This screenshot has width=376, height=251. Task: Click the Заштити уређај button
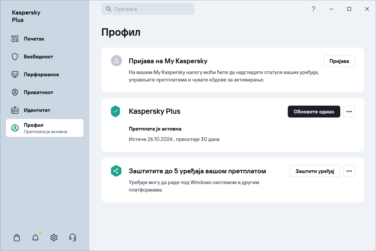click(315, 171)
